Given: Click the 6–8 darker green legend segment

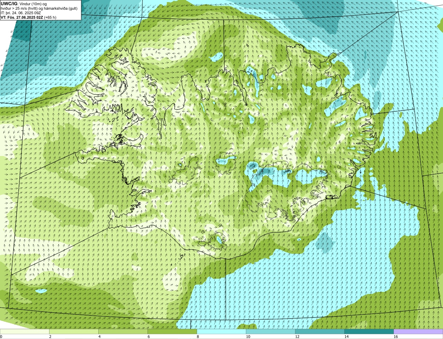Looking at the screenshot, I should 172,332.
